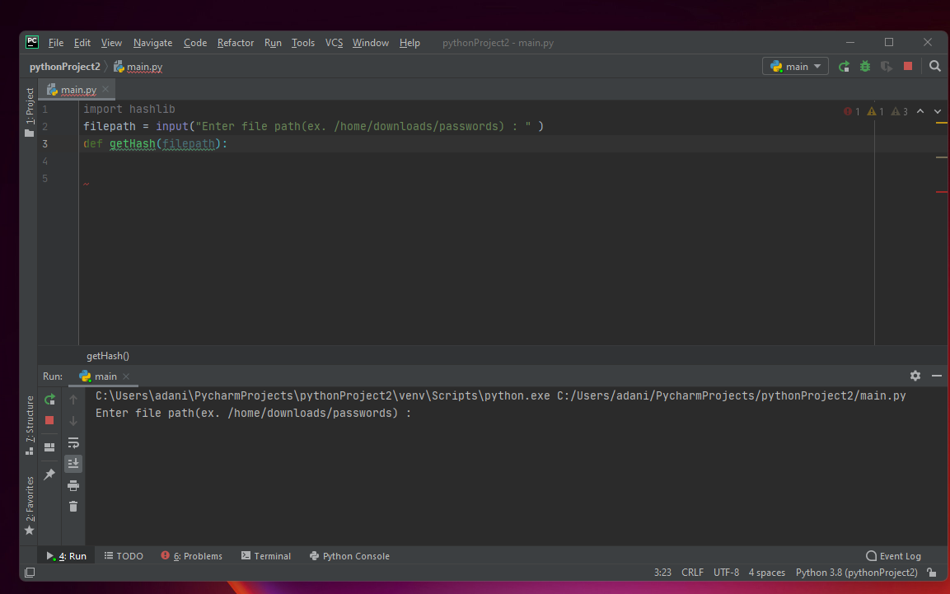Clear the console with trash icon

pos(73,506)
